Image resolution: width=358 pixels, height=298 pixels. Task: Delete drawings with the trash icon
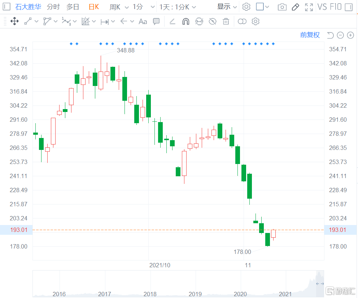pos(226,21)
